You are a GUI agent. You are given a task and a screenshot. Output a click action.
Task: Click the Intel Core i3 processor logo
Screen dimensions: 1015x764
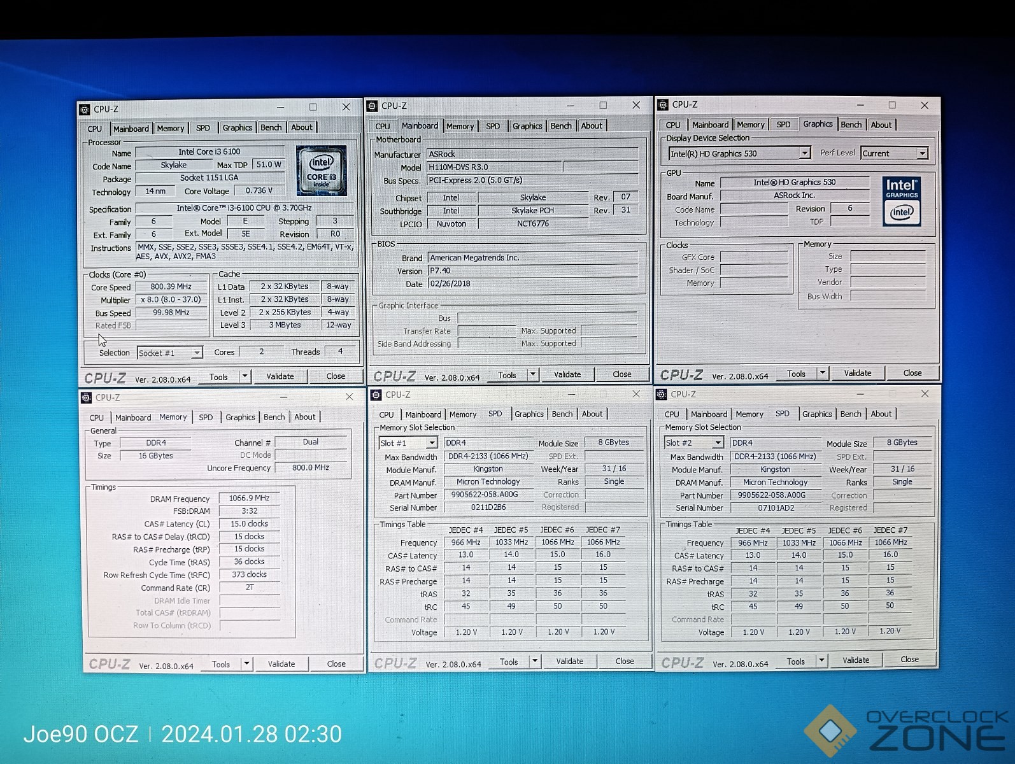pos(322,171)
